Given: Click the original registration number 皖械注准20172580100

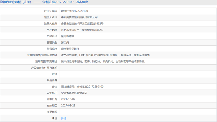Looking at the screenshot, I should [x=90, y=87].
